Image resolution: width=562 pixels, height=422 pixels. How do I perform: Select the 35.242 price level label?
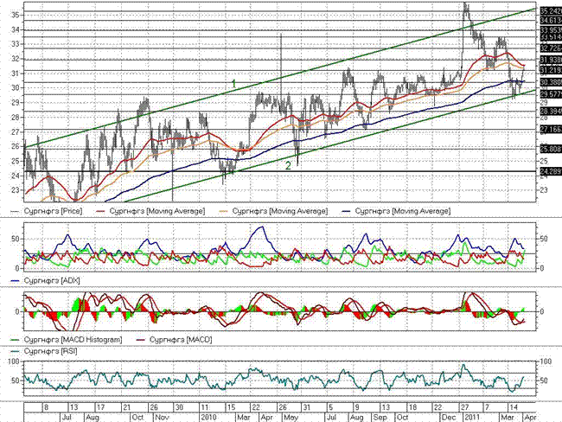(550, 10)
